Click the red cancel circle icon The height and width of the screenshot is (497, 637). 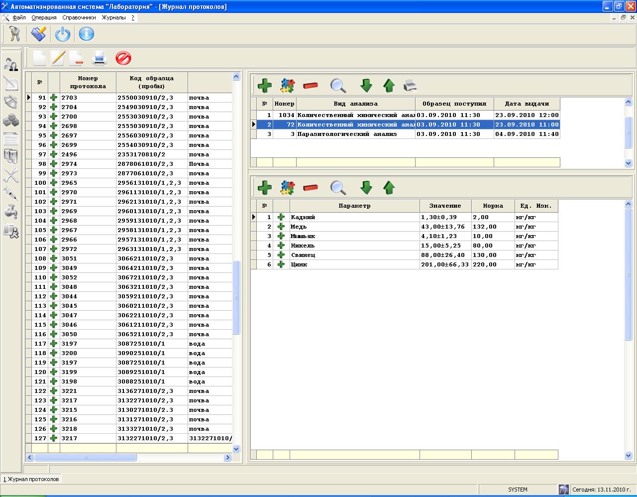tap(123, 58)
